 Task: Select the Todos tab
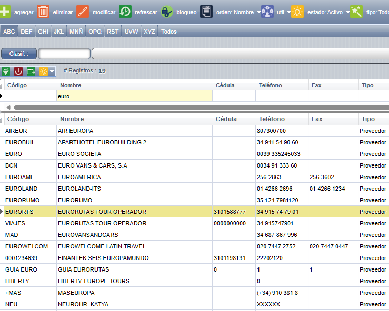(x=169, y=32)
